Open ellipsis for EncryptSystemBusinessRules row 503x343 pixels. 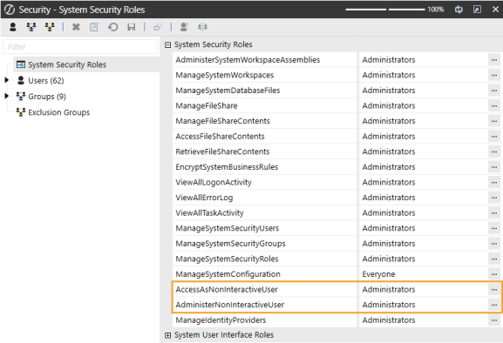click(494, 167)
